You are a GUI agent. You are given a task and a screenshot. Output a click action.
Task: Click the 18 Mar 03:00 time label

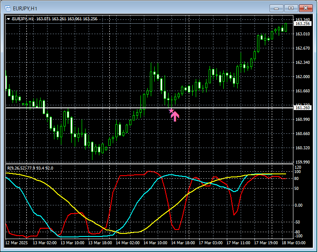click(x=293, y=243)
